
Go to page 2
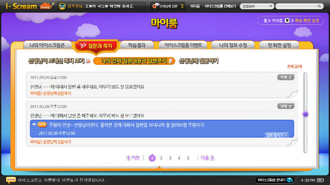pyautogui.click(x=161, y=158)
